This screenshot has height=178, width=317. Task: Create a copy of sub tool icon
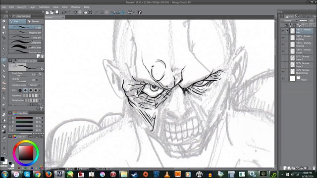point(38,56)
